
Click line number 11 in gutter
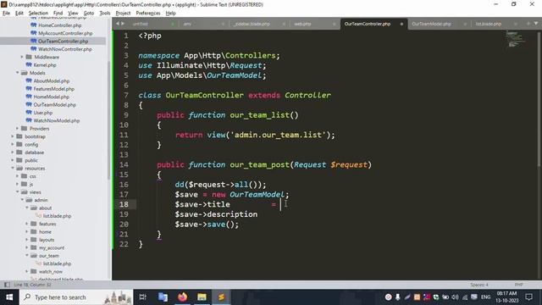[x=124, y=135]
